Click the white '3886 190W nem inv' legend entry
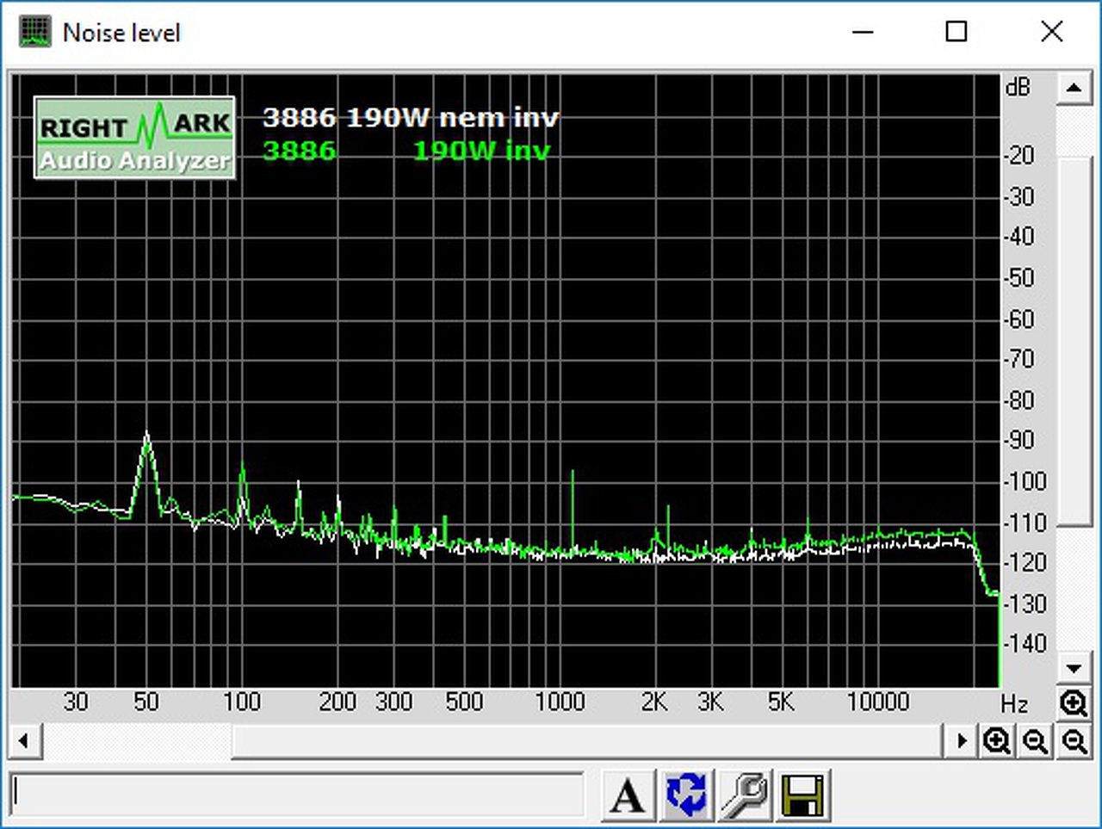The height and width of the screenshot is (829, 1102). coord(411,117)
